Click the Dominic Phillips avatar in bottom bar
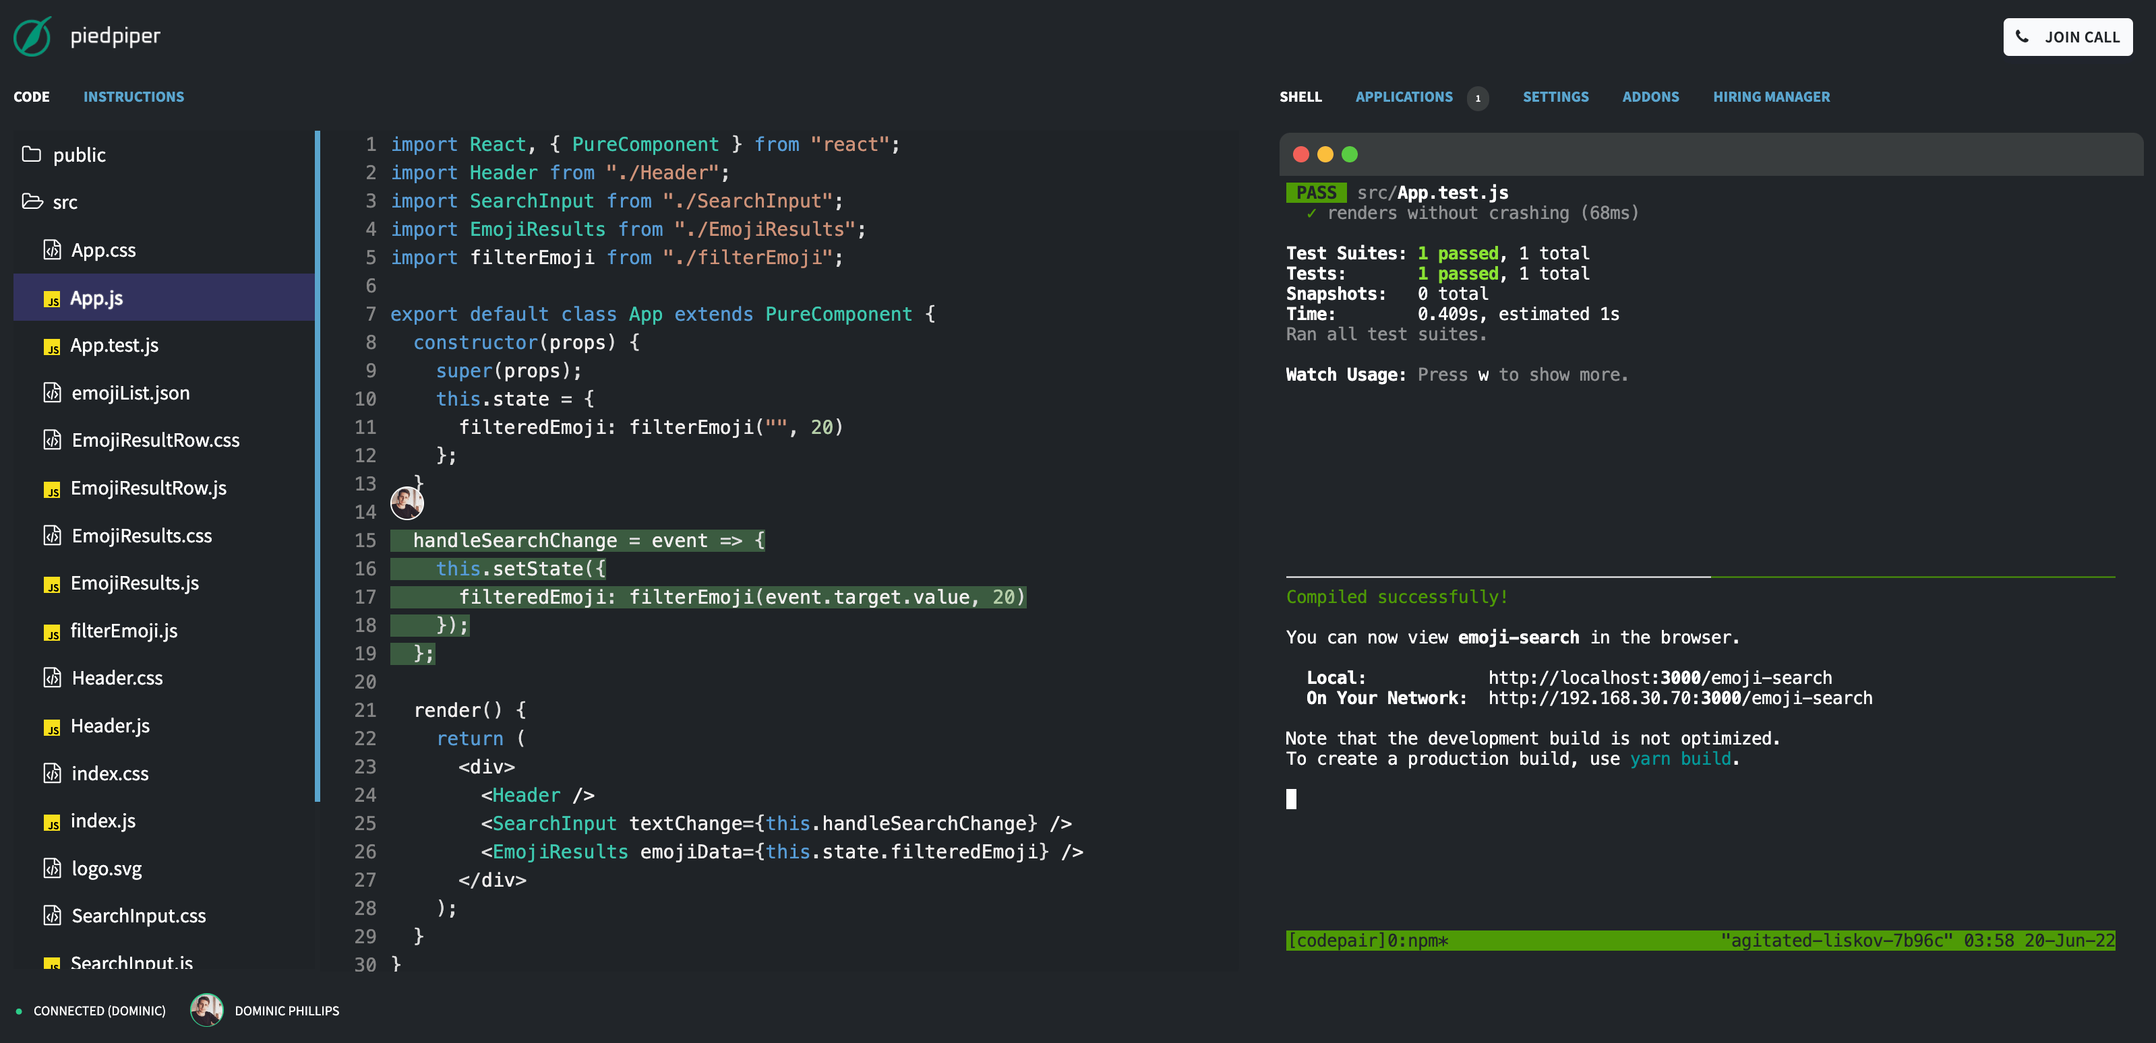 click(x=207, y=1011)
